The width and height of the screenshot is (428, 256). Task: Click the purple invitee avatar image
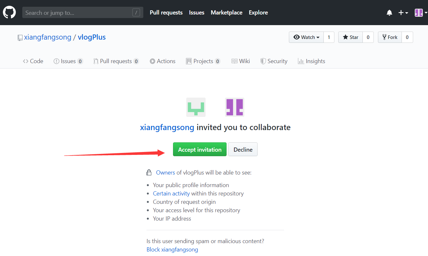tap(234, 107)
